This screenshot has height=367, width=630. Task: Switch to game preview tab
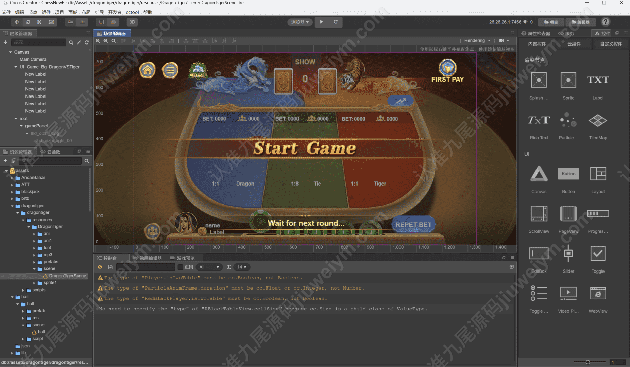183,258
